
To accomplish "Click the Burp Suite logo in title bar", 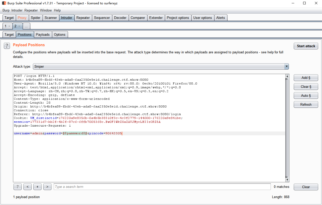I will 4,3.
